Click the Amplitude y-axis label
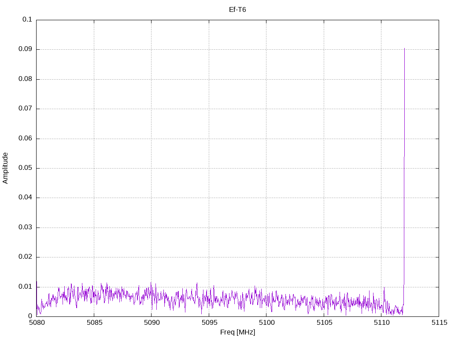Viewport: 451px width, 338px height. [5, 168]
